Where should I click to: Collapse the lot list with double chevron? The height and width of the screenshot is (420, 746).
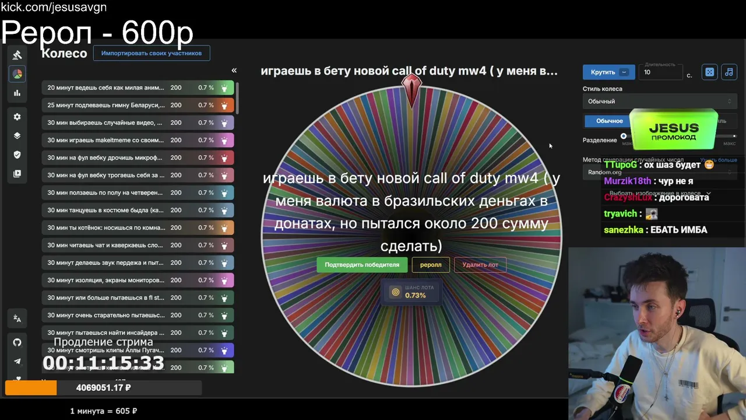click(x=234, y=71)
